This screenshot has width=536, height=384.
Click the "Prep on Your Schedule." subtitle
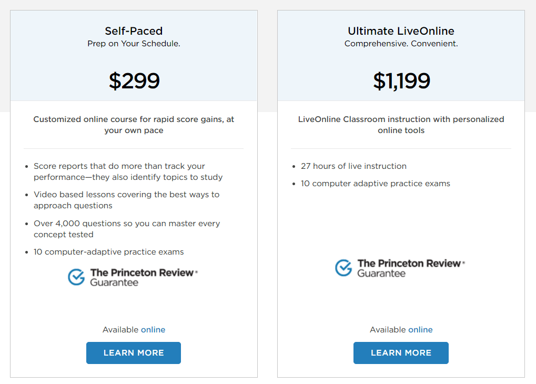coord(134,44)
